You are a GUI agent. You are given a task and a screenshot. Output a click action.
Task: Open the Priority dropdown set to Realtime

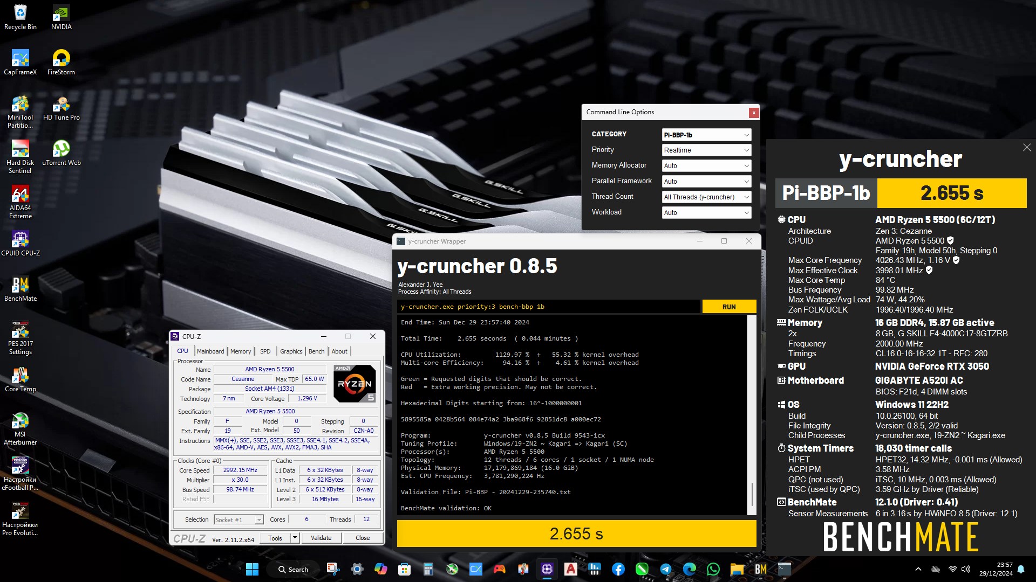(x=706, y=150)
